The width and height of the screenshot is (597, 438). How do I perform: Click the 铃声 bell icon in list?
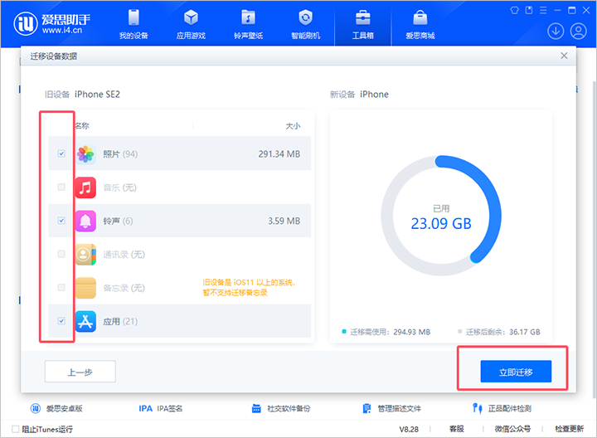(86, 221)
